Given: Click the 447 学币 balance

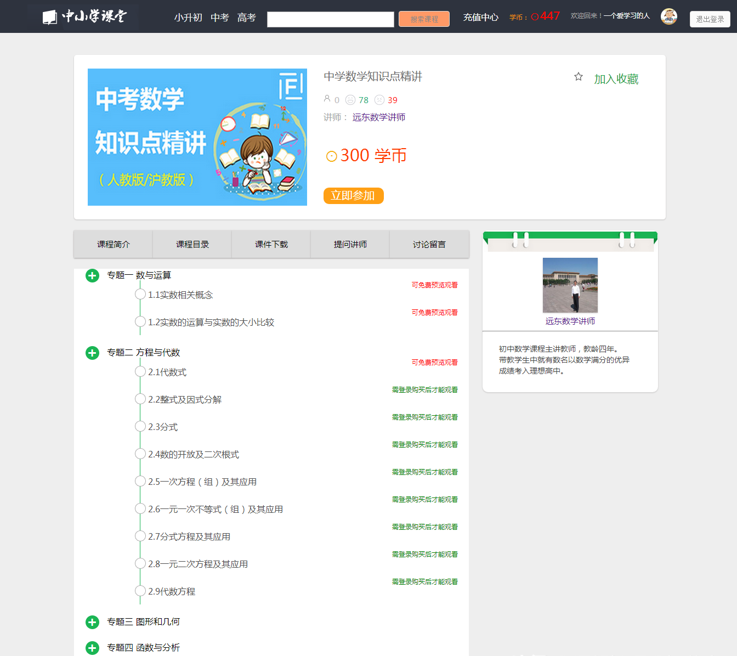Looking at the screenshot, I should (x=550, y=16).
